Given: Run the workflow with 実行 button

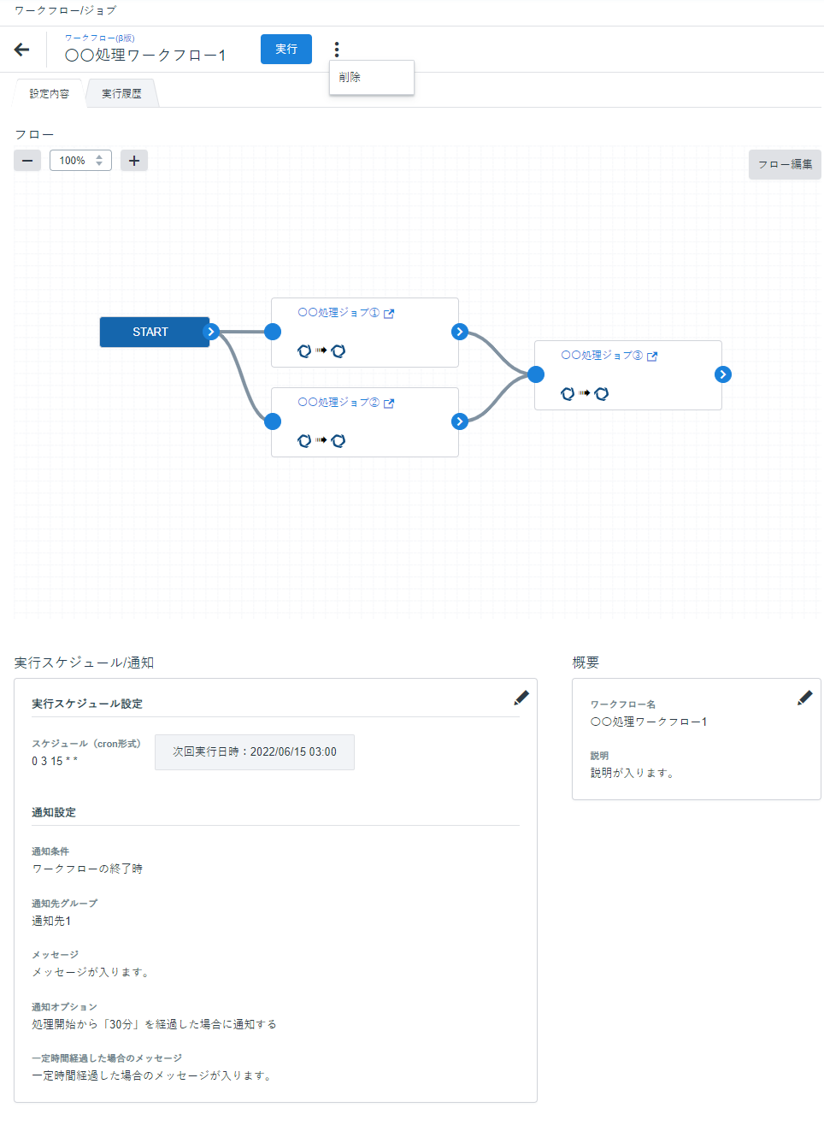Looking at the screenshot, I should tap(286, 50).
